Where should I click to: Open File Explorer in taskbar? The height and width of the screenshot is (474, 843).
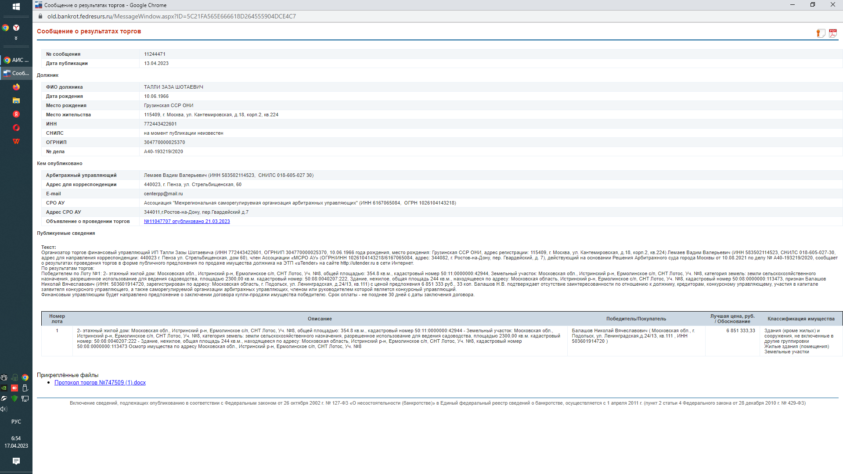click(x=16, y=101)
